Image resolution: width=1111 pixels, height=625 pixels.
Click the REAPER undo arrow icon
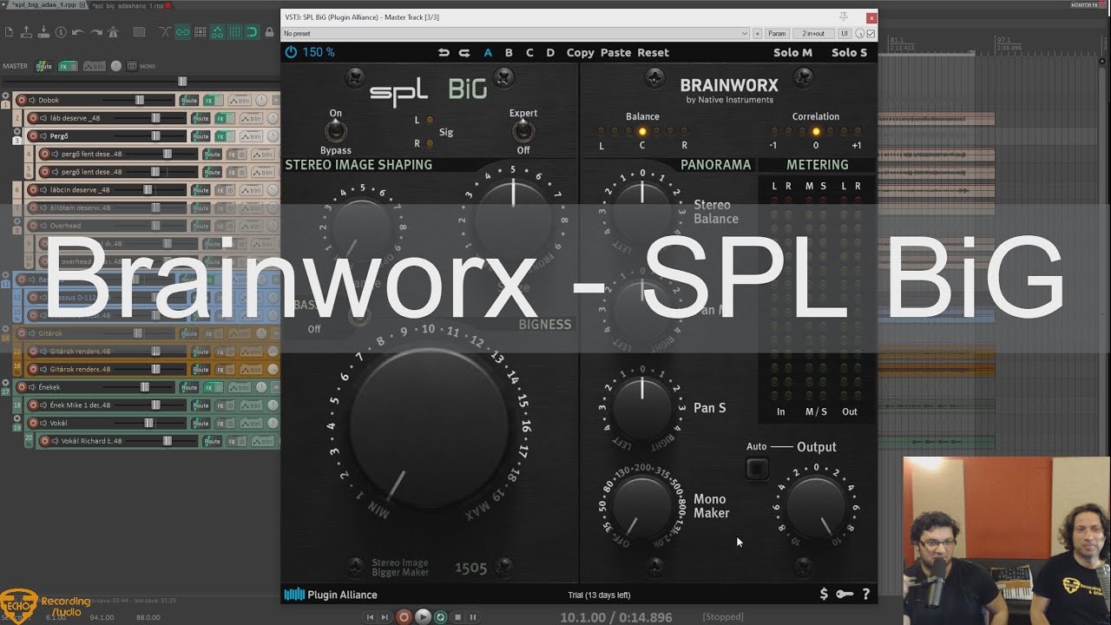click(77, 32)
